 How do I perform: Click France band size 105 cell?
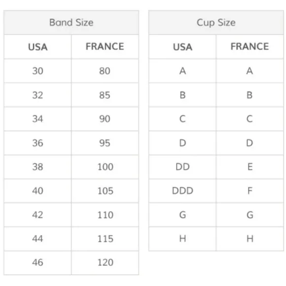[x=105, y=191]
